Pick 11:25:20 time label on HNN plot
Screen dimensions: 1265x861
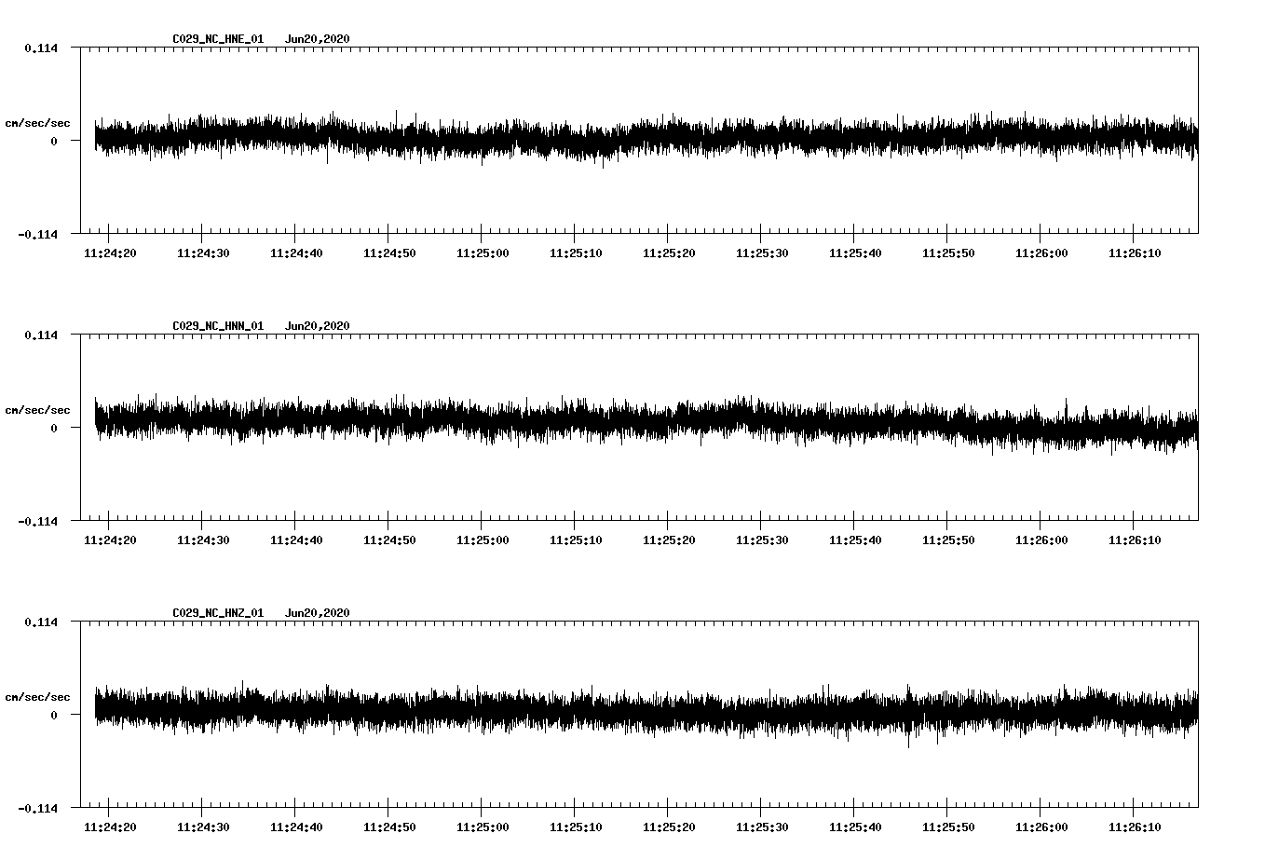point(669,540)
